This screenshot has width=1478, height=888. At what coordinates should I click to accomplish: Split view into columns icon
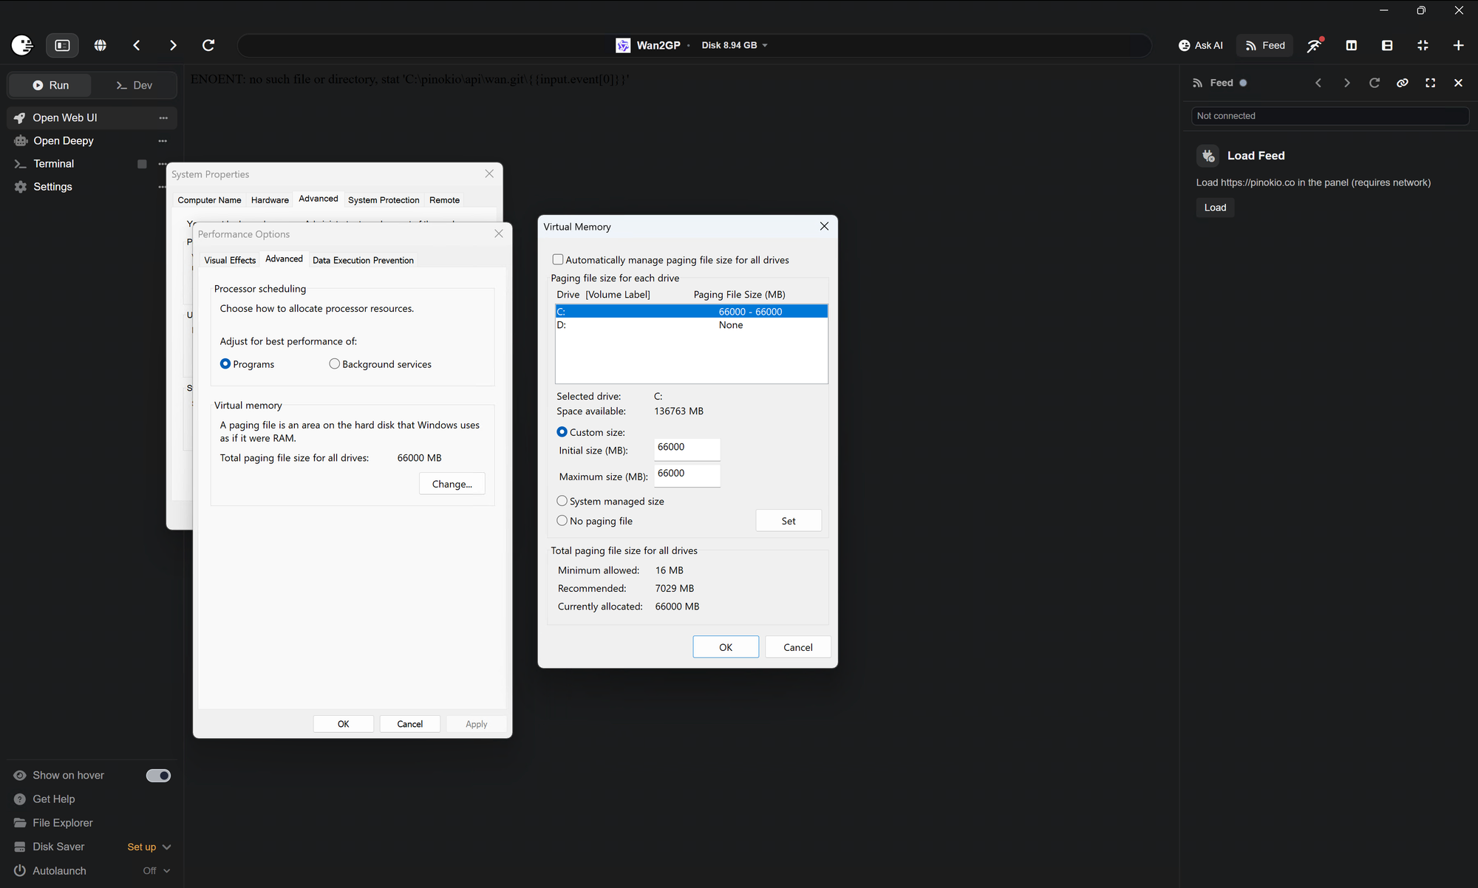pos(1352,45)
